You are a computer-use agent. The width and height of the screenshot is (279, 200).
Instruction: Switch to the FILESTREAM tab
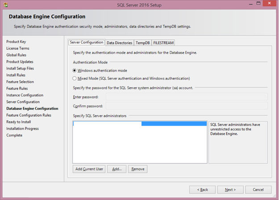(163, 43)
